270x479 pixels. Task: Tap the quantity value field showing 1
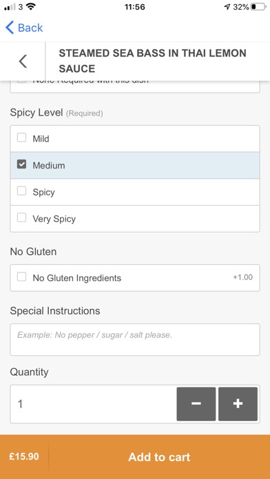93,404
